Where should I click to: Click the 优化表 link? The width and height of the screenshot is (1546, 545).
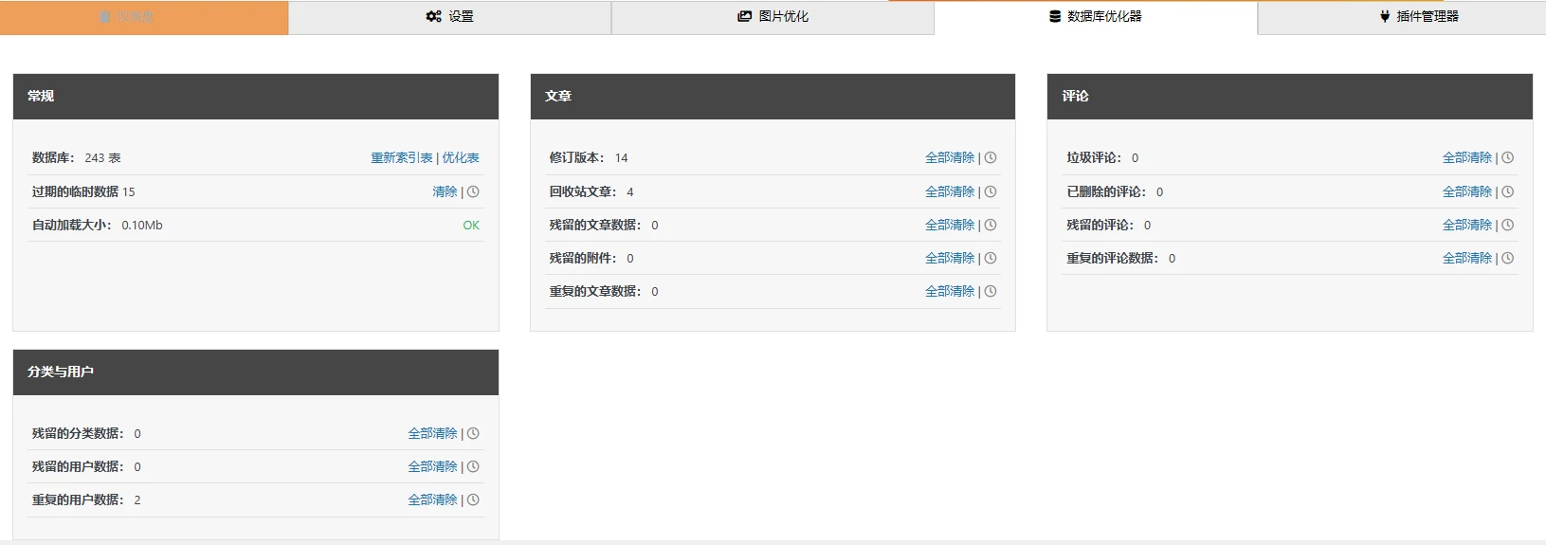pos(461,158)
